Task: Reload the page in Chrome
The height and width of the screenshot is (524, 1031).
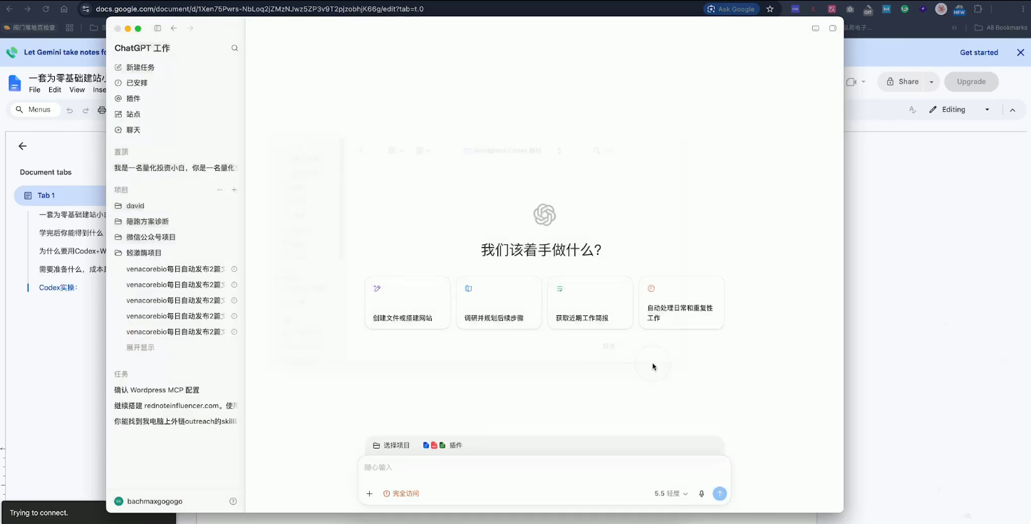Action: tap(46, 9)
